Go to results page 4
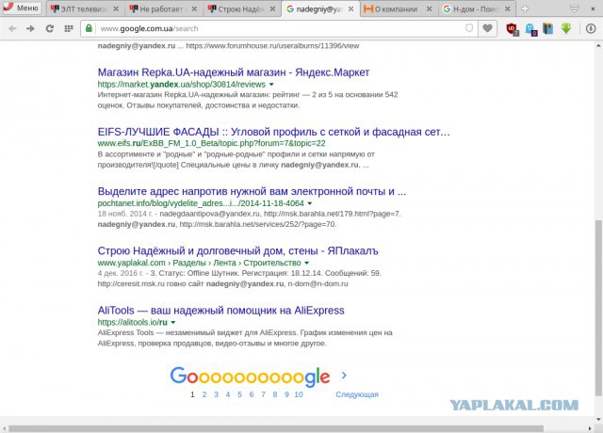 pos(228,394)
